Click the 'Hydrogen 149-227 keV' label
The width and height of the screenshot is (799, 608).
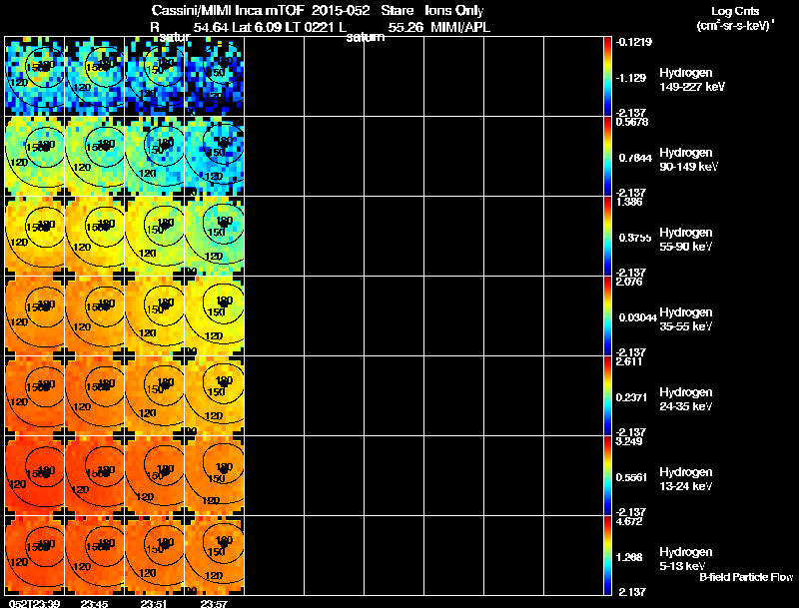[x=692, y=80]
